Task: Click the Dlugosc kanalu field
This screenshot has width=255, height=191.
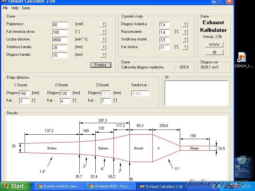Action: pos(60,55)
